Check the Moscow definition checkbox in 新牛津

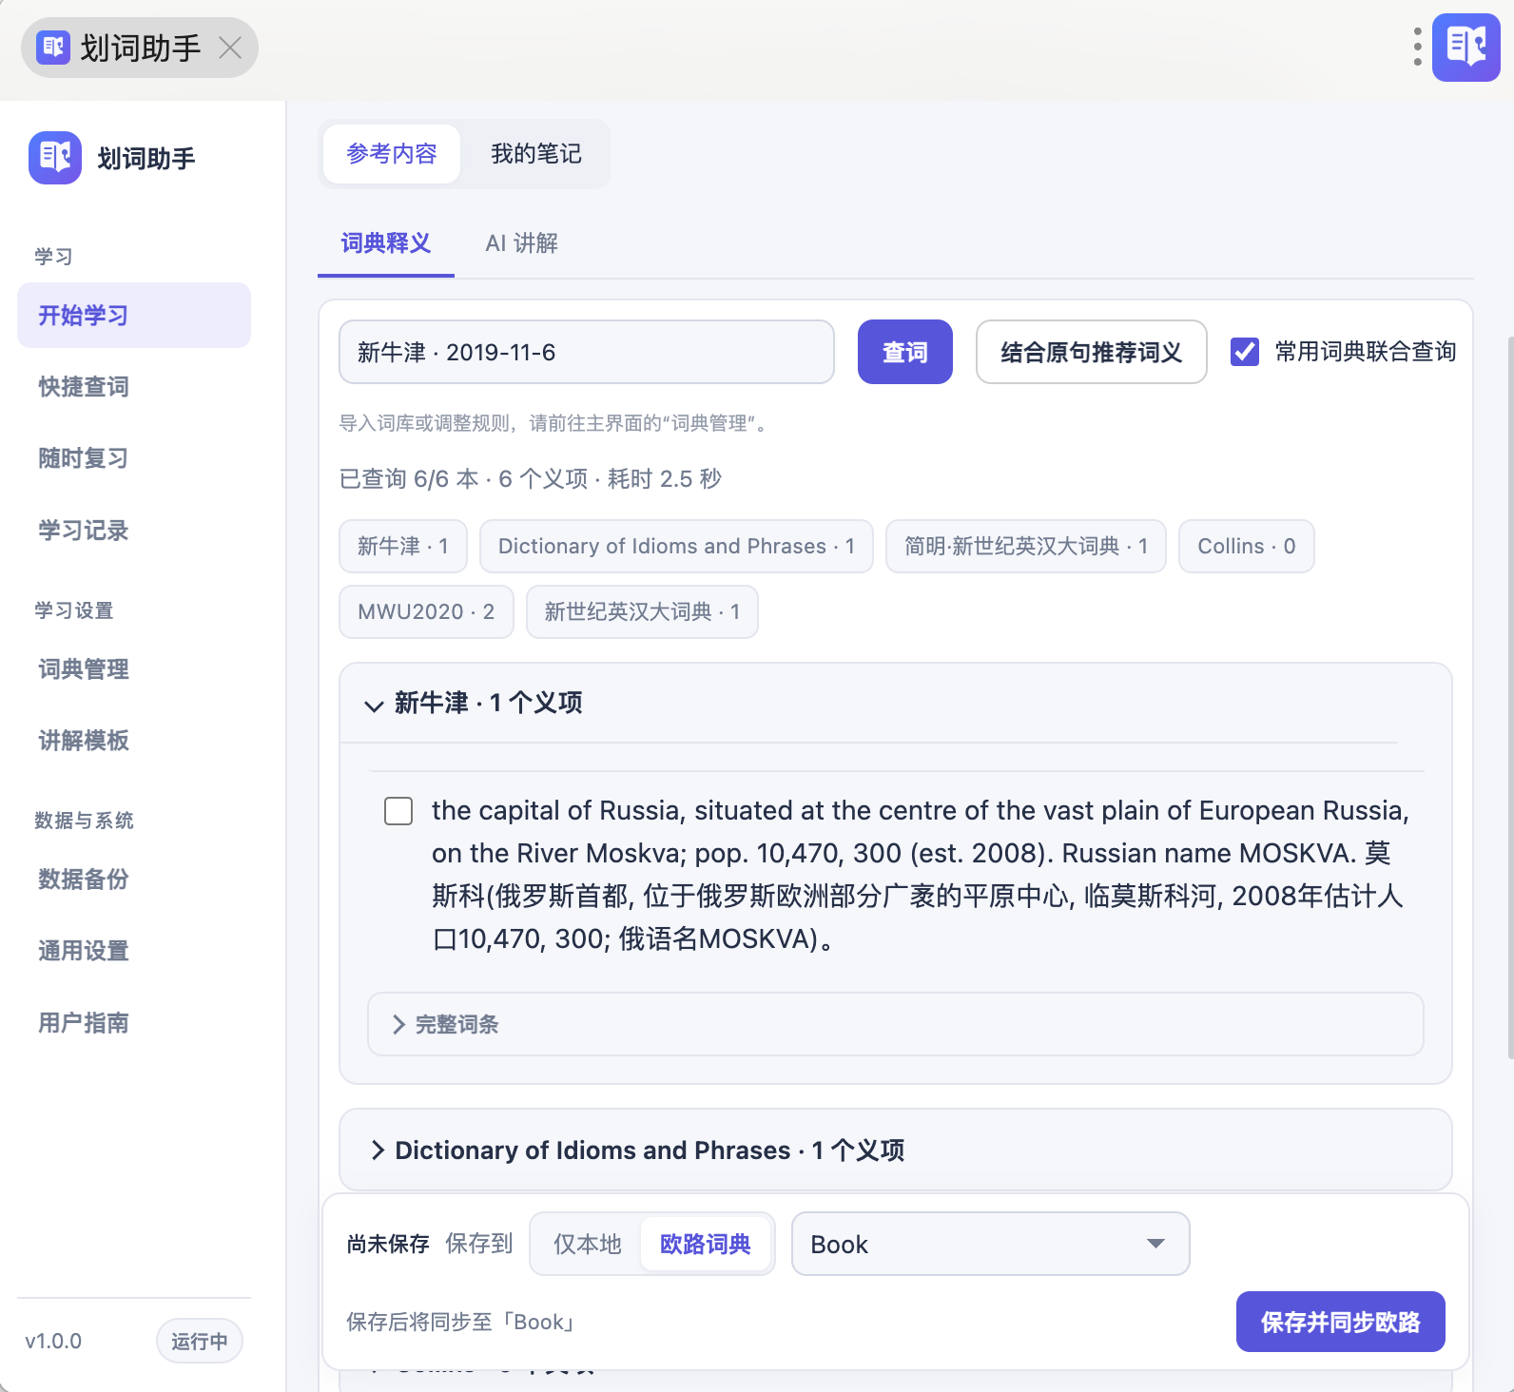click(x=398, y=811)
